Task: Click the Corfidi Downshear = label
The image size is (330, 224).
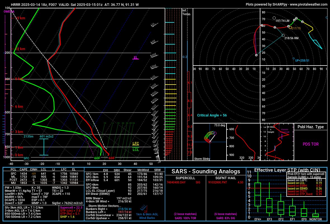Action: click(100, 215)
